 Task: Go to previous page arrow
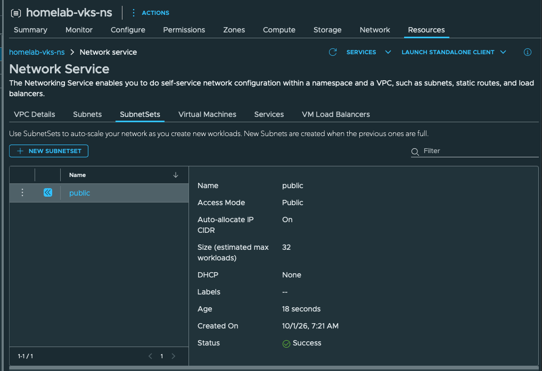pos(150,356)
